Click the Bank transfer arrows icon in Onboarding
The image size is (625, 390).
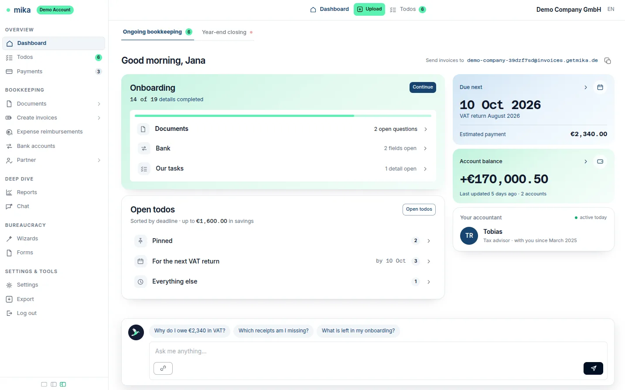pyautogui.click(x=144, y=148)
